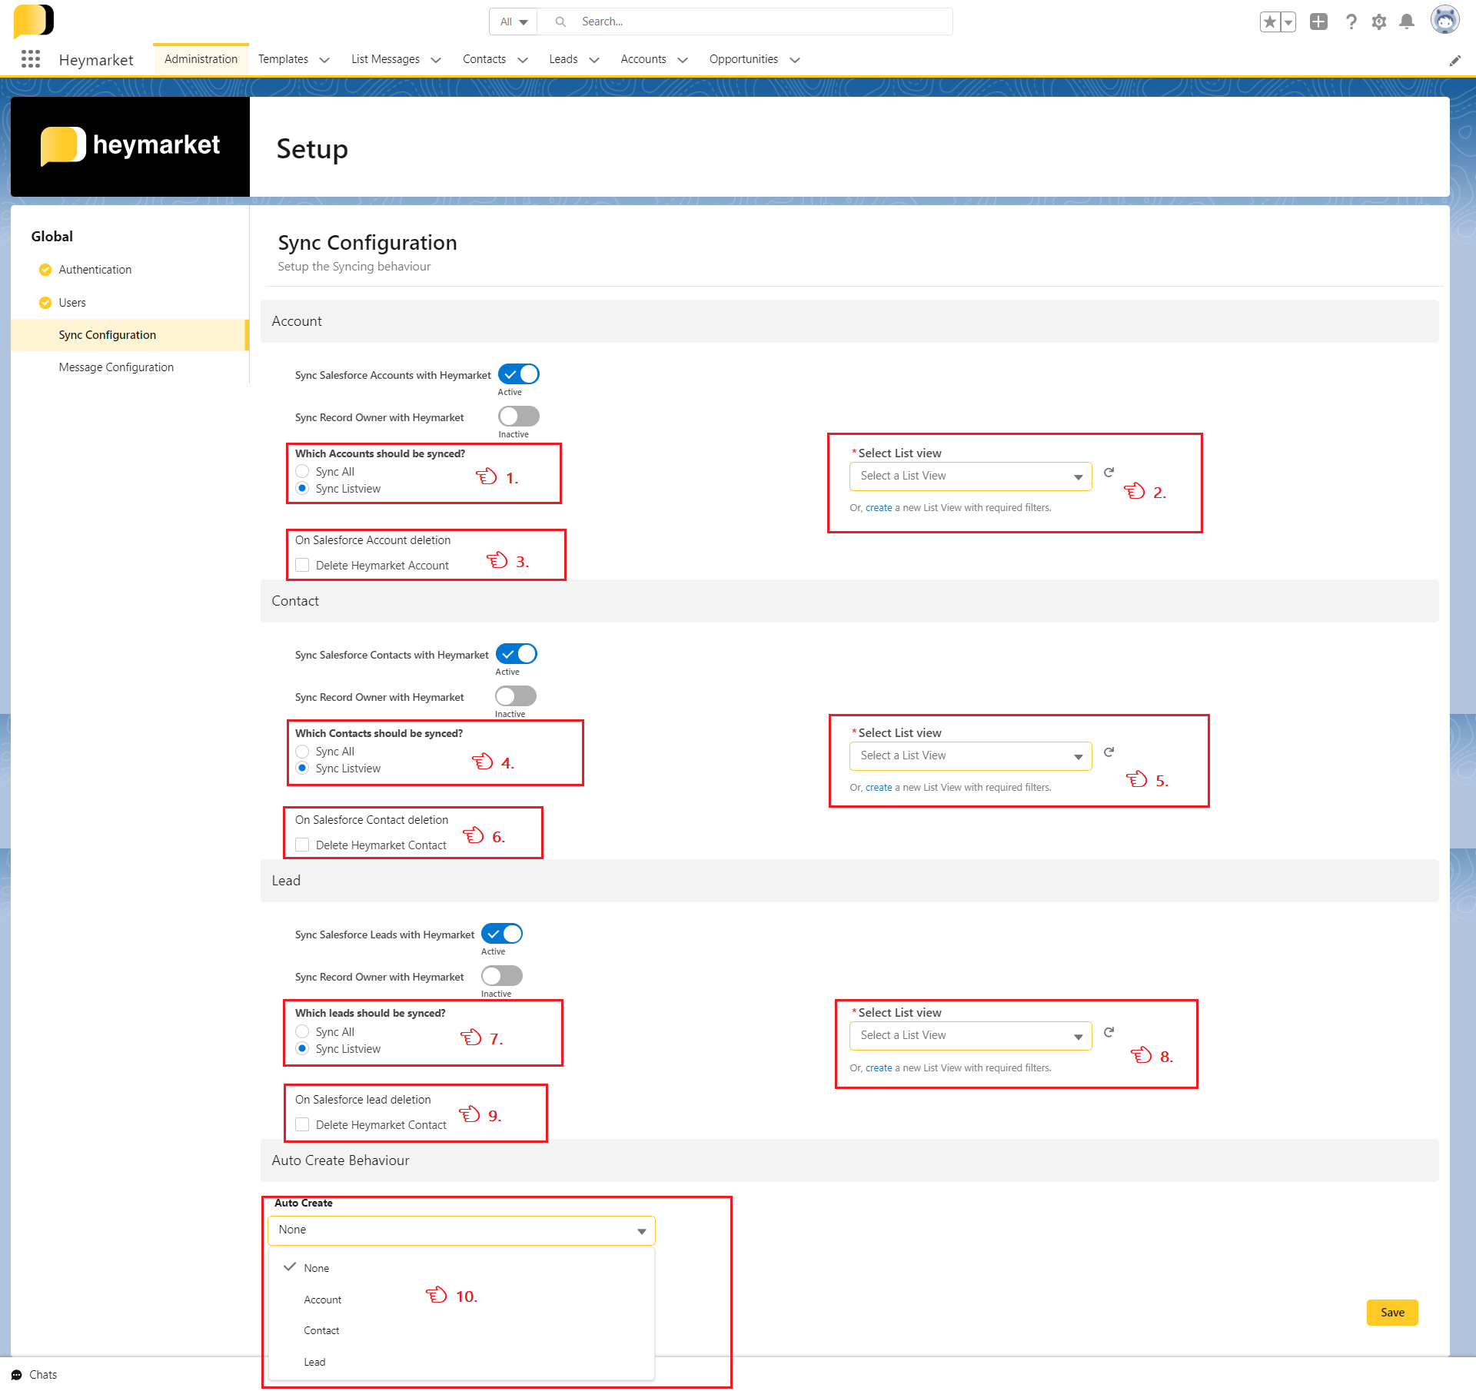The image size is (1476, 1391).
Task: Expand the Templates tab chevron
Action: click(x=324, y=60)
